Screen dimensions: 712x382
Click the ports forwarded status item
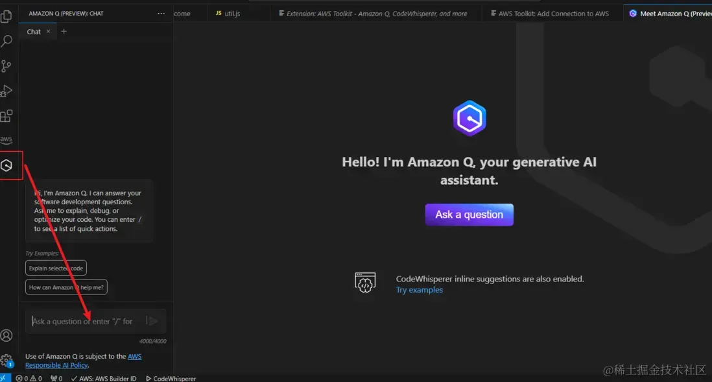pyautogui.click(x=56, y=378)
